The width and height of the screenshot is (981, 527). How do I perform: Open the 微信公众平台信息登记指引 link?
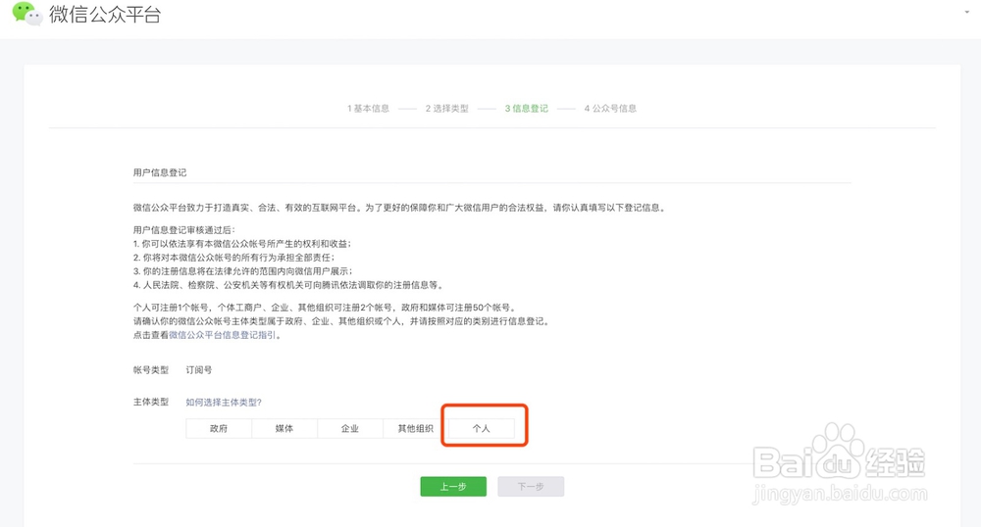[x=223, y=335]
